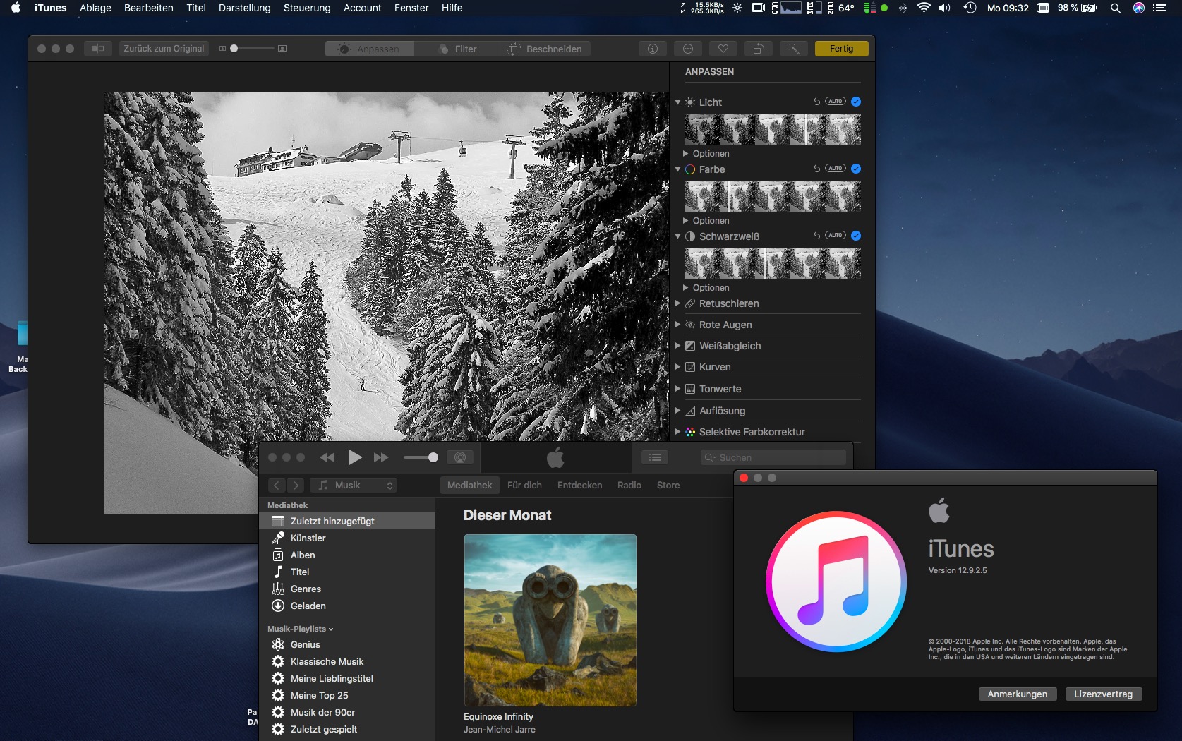Open the Darstellung menu

coord(244,8)
